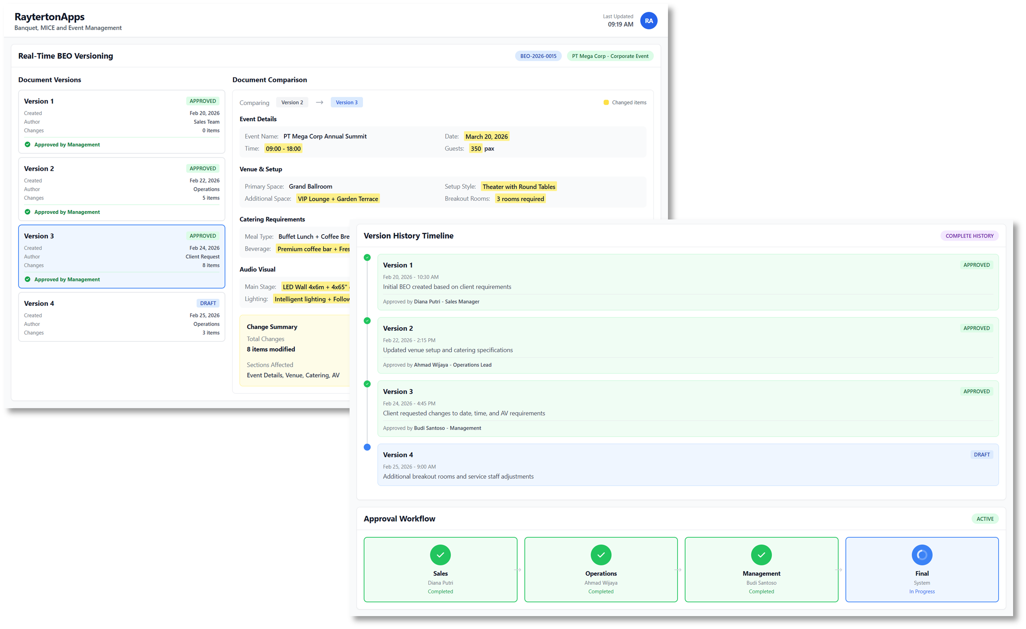Click the Management step green checkmark icon
The width and height of the screenshot is (1026, 629).
(761, 555)
